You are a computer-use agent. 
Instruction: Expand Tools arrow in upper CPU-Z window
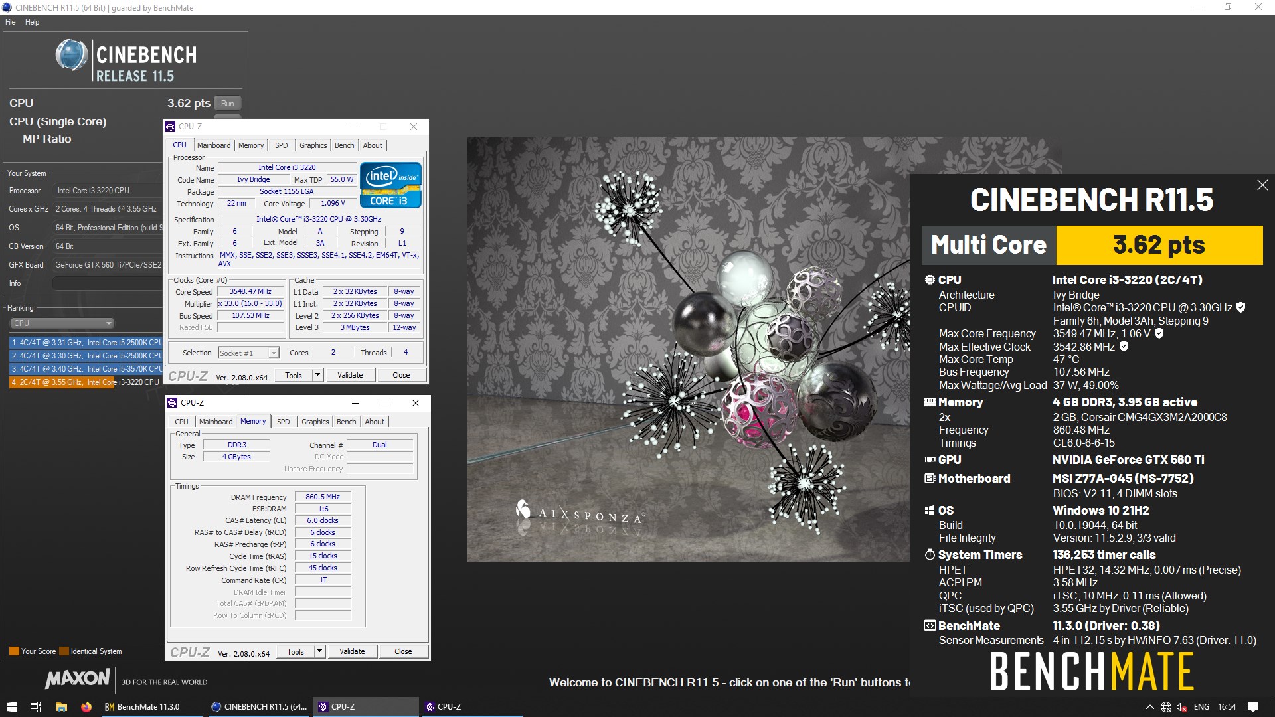(317, 375)
